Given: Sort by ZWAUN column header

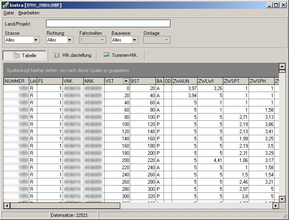Looking at the screenshot, I should [x=184, y=81].
